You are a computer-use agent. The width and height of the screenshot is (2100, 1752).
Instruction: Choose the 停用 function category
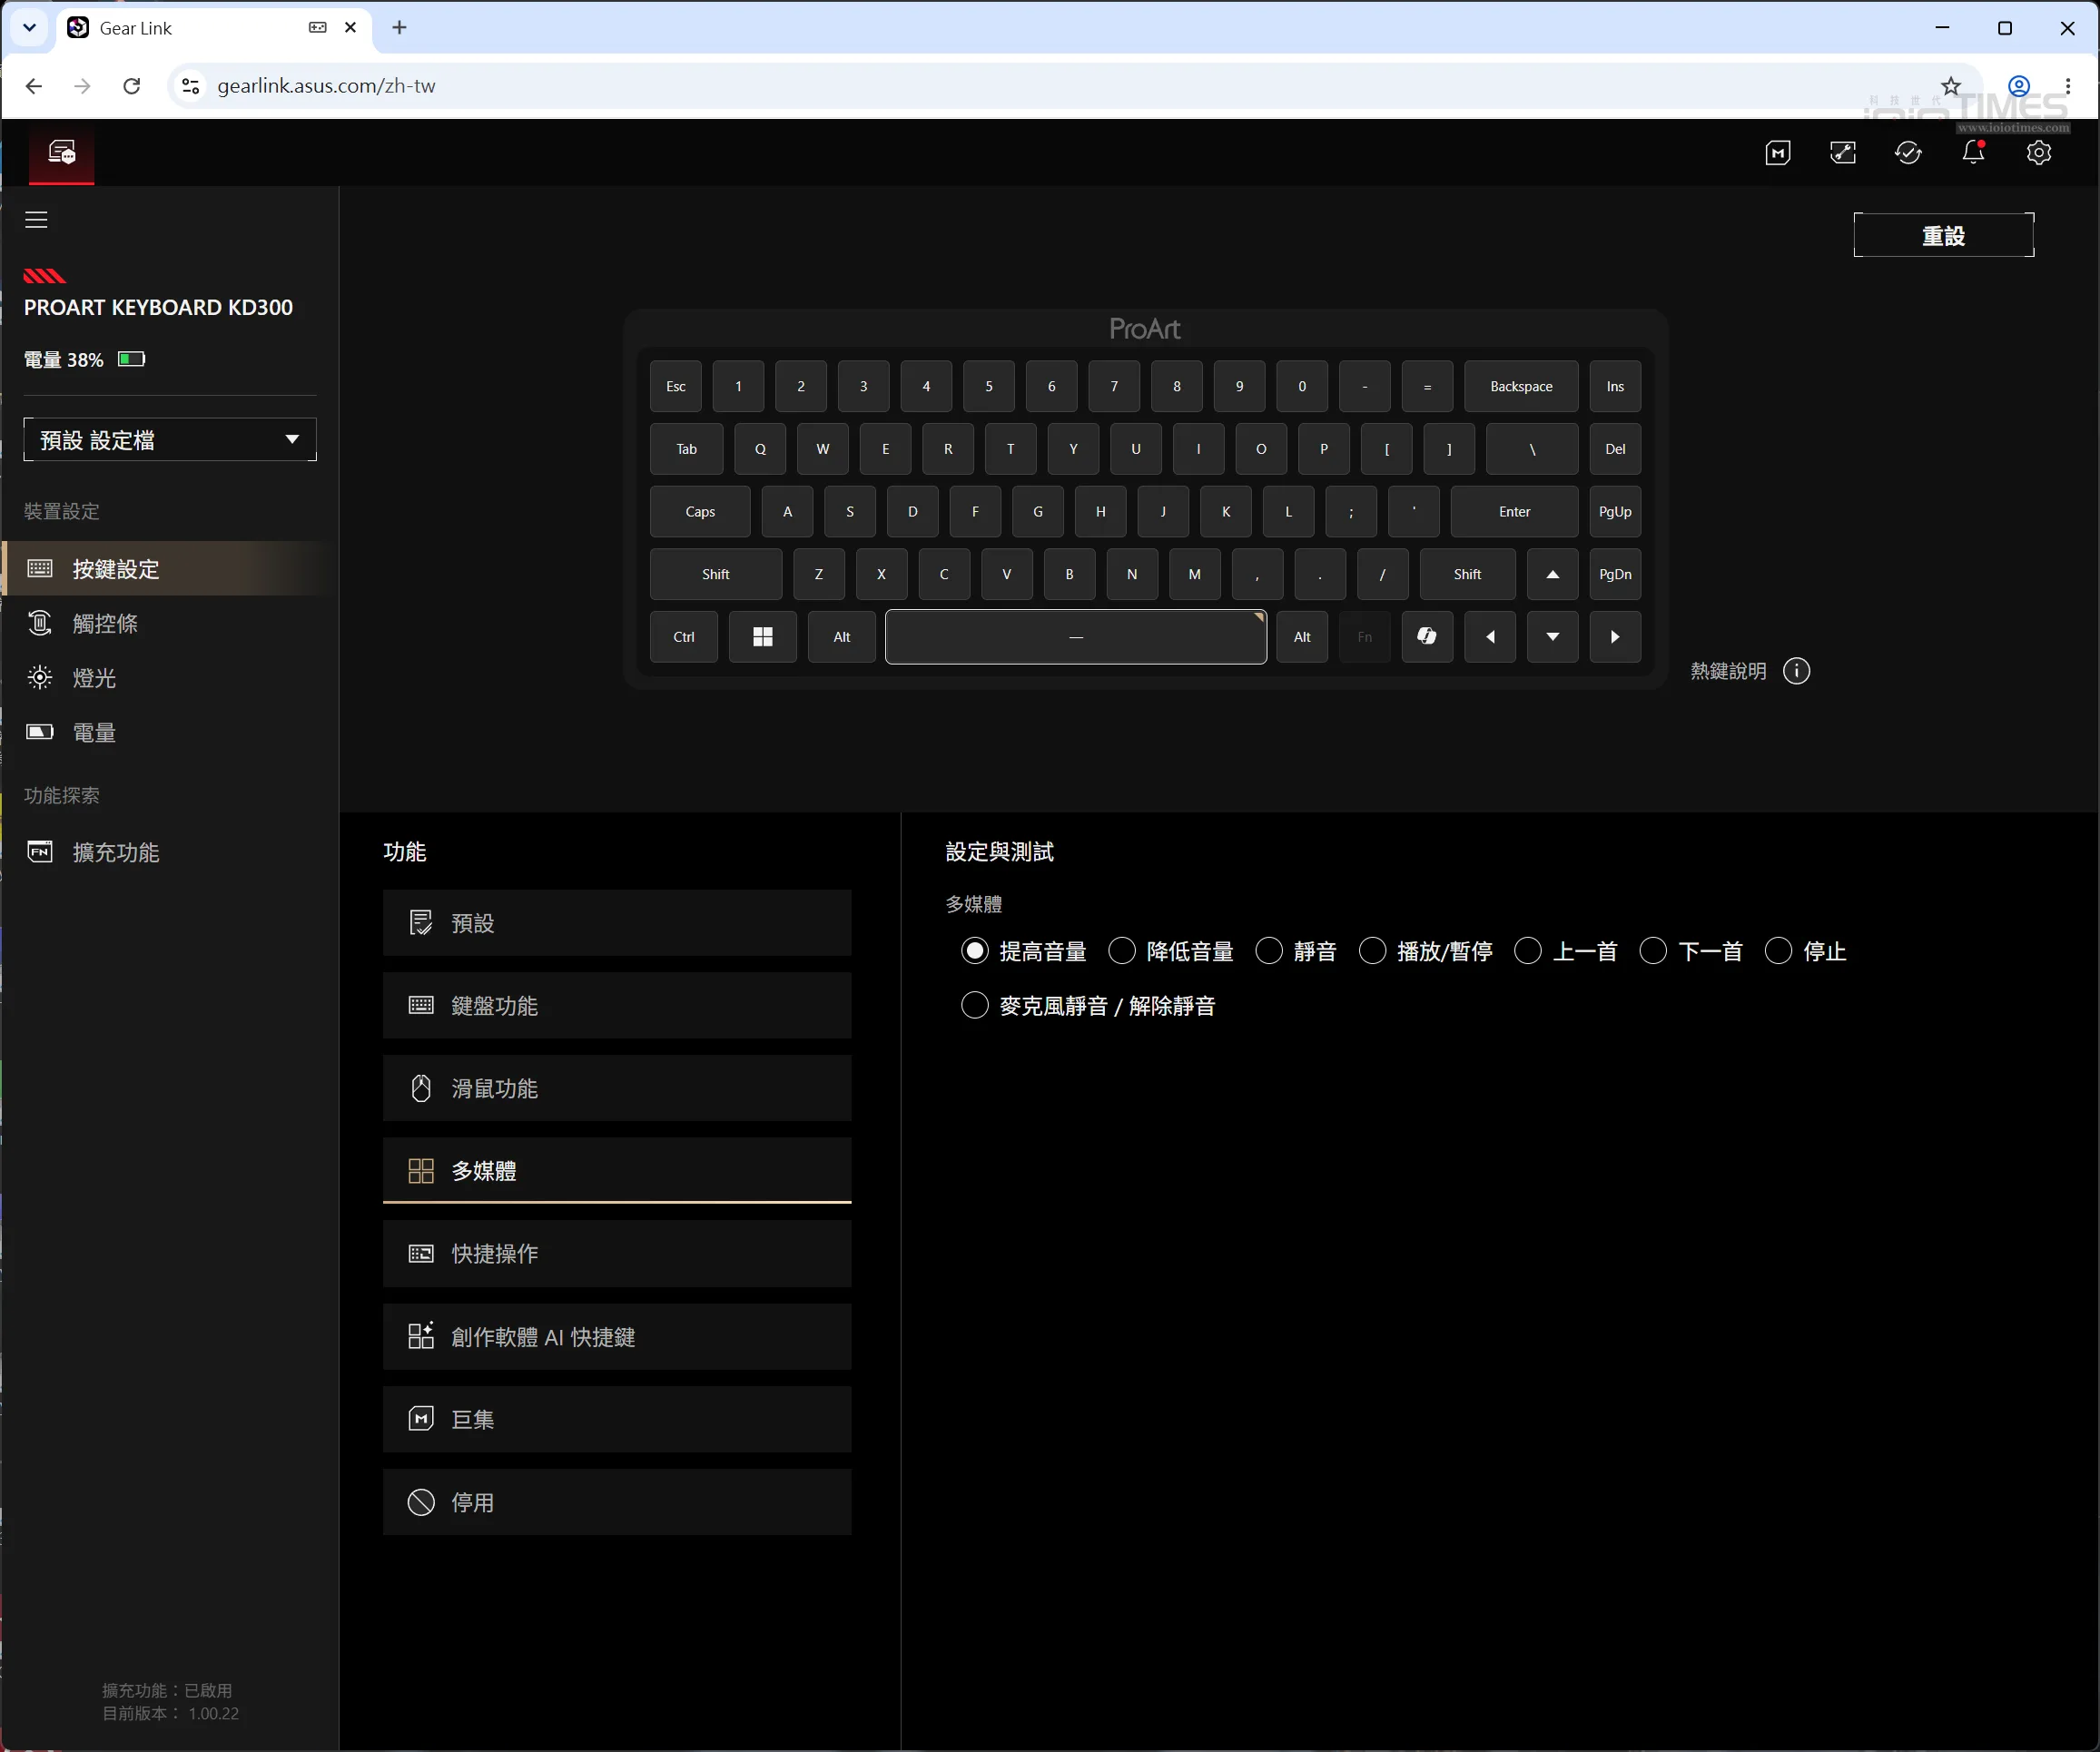coord(617,1503)
